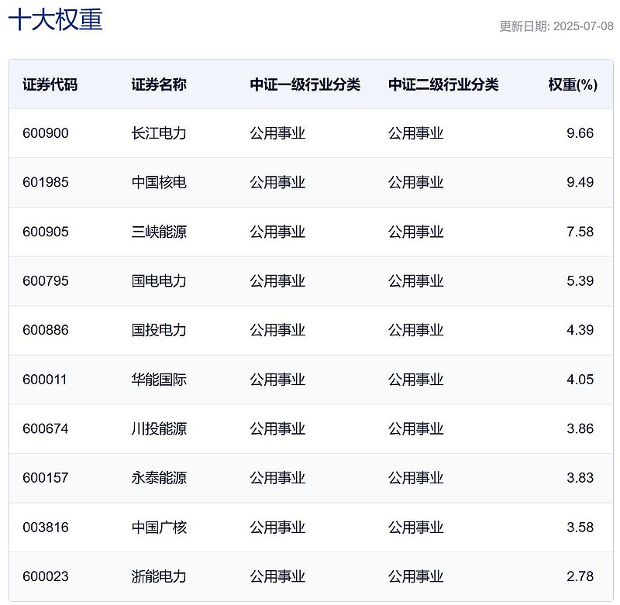Click weight value 2.78
620x605 pixels.
pyautogui.click(x=580, y=576)
